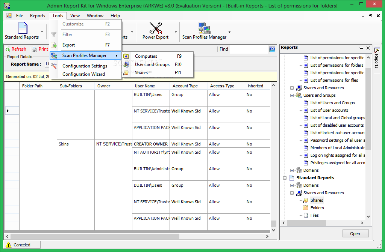Click the Configuration Settings wrench icon
Screen dimensions: 385x252
tap(54, 66)
